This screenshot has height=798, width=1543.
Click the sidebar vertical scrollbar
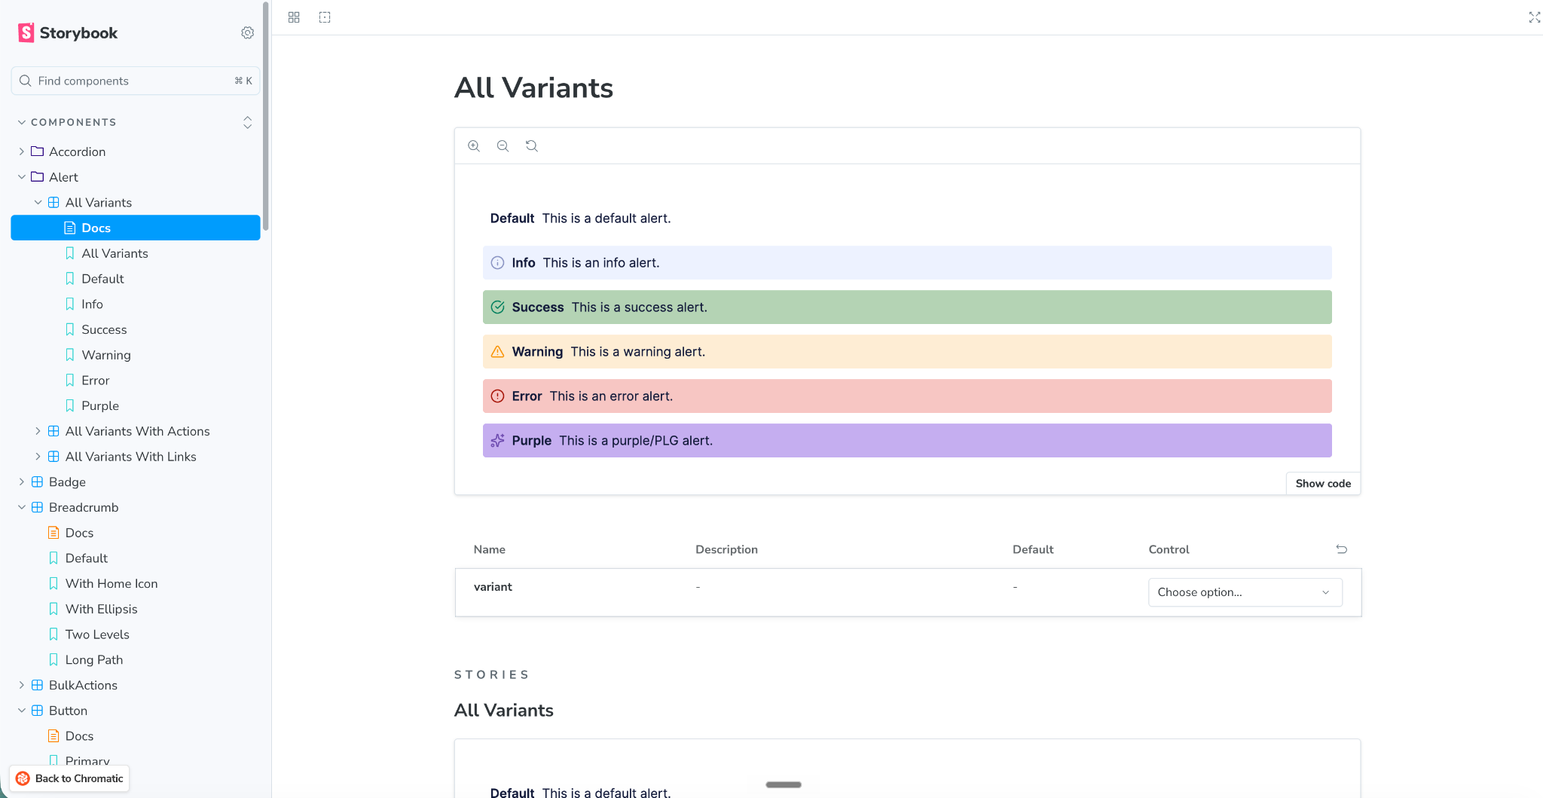tap(266, 117)
